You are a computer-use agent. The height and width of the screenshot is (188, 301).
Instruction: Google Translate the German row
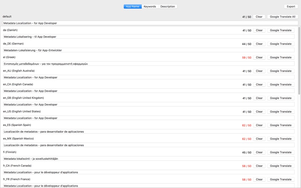[281, 44]
